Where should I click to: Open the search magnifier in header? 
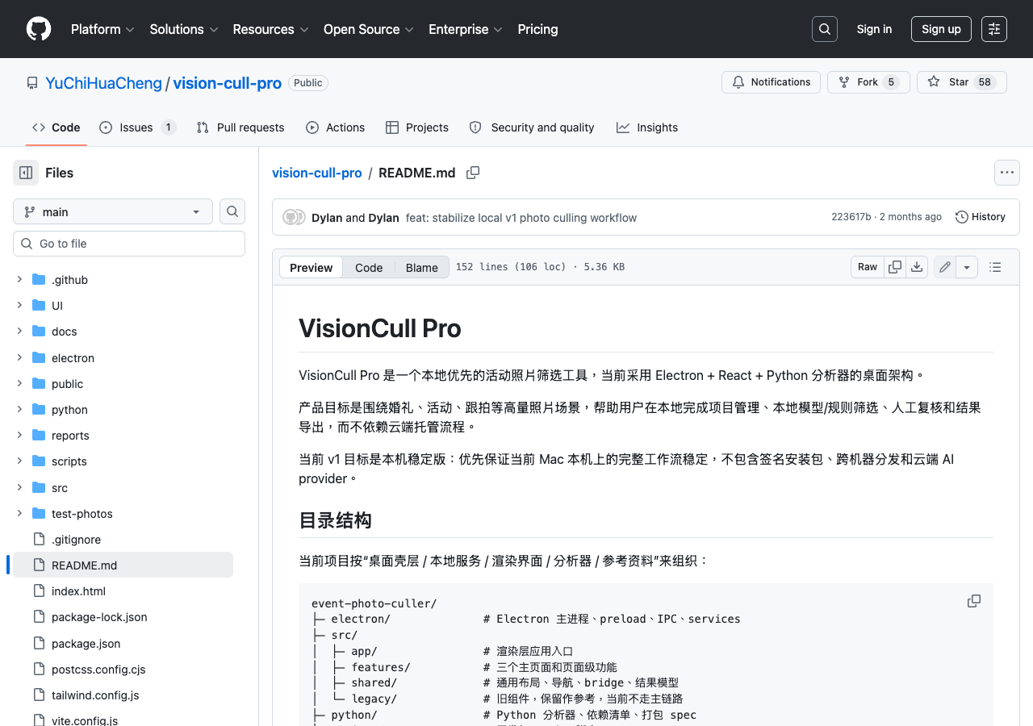[825, 29]
